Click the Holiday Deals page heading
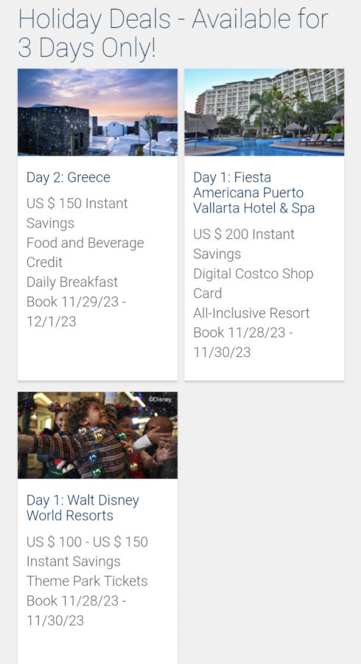This screenshot has height=664, width=361. coord(173,33)
